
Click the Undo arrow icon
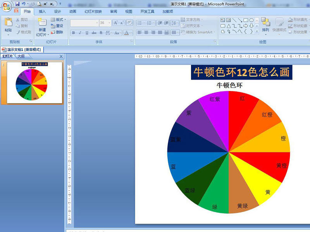click(23, 3)
